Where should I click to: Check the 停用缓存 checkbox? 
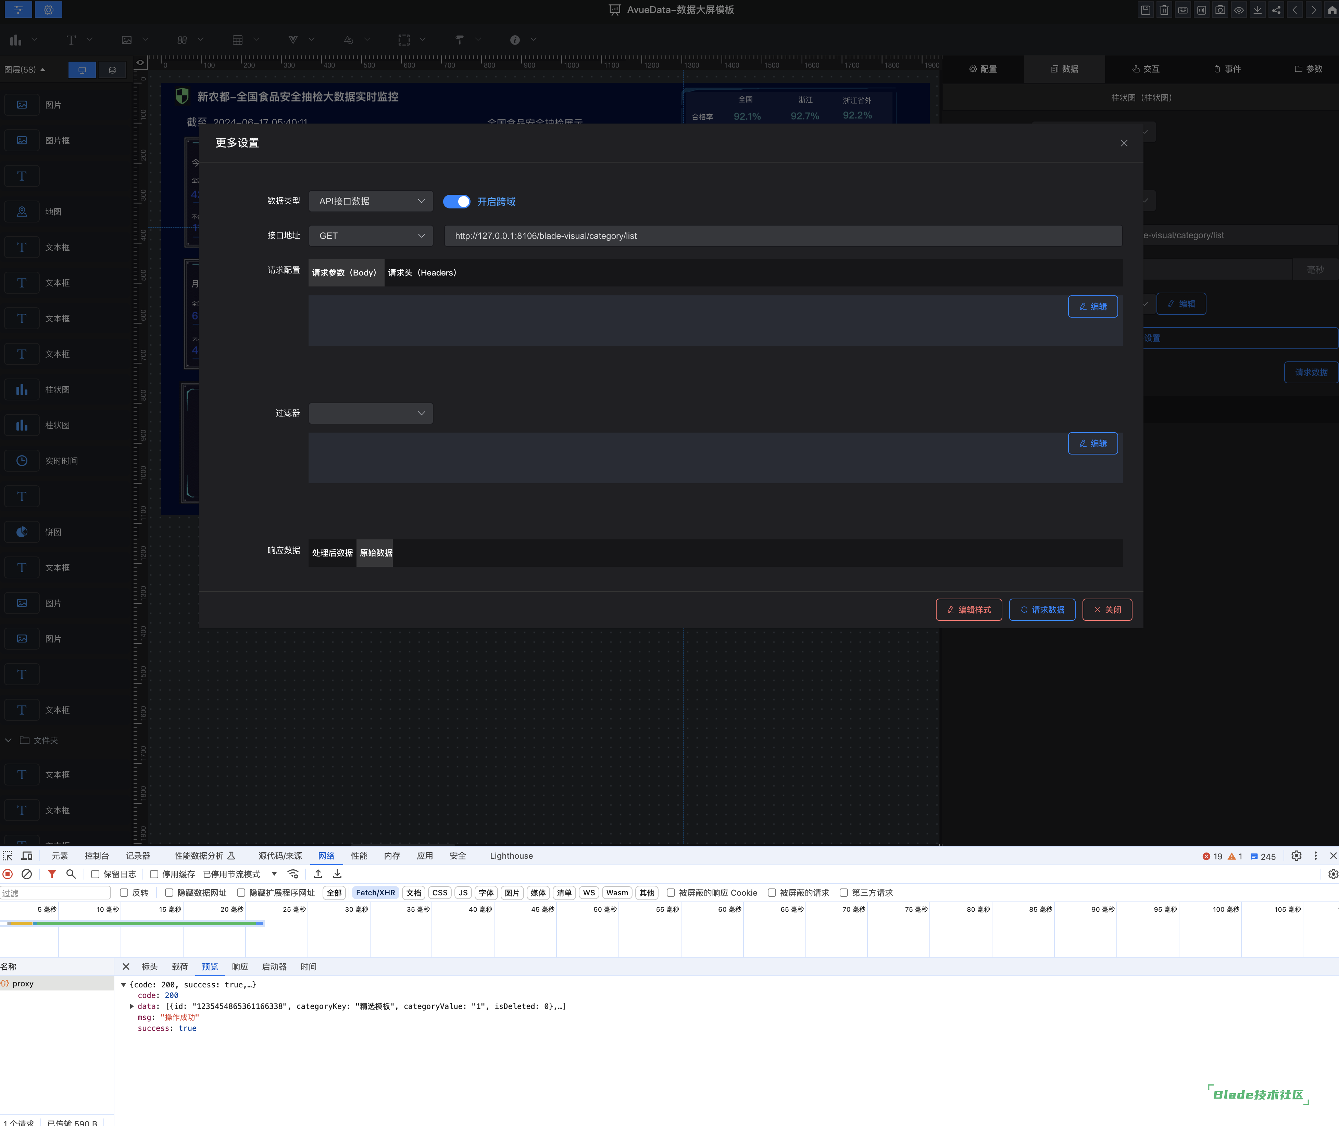click(x=154, y=874)
